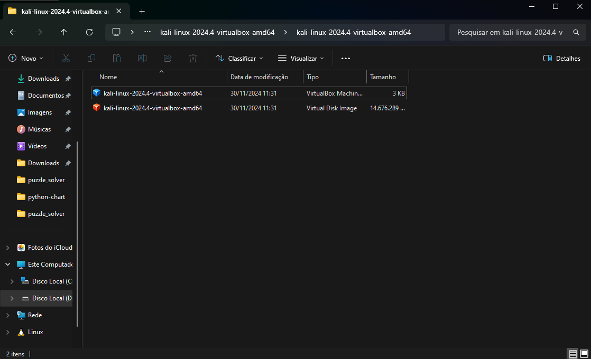The image size is (591, 359).
Task: Collapse Este Computador tree node
Action: 7,264
